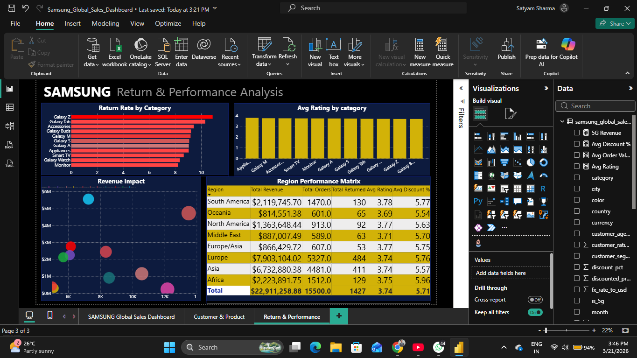This screenshot has width=637, height=358.
Task: Check the 5G Revenue field
Action: coord(577,133)
